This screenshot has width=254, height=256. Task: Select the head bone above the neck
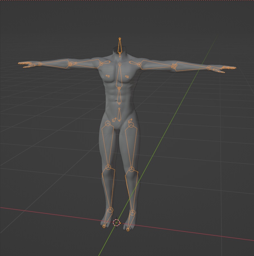tap(120, 46)
